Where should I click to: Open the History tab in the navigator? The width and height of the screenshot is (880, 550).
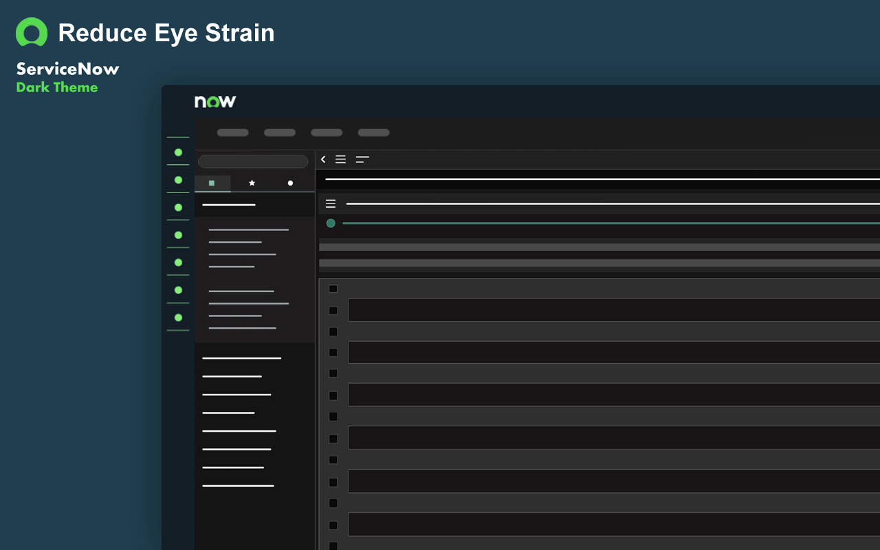click(290, 182)
